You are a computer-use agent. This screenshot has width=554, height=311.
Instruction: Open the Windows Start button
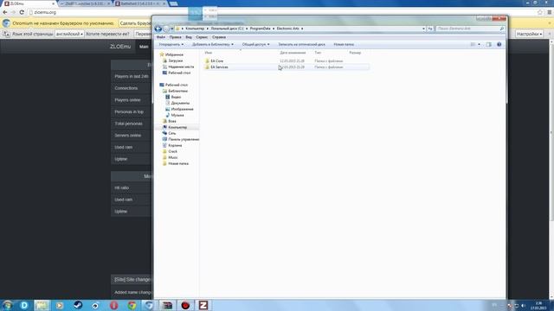8,305
